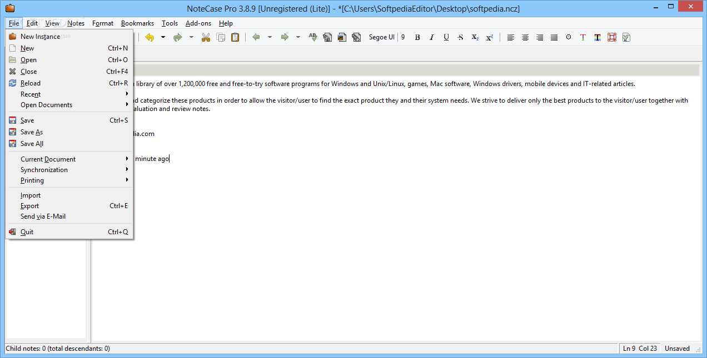Open the Help menu
This screenshot has width=707, height=358.
click(x=226, y=23)
